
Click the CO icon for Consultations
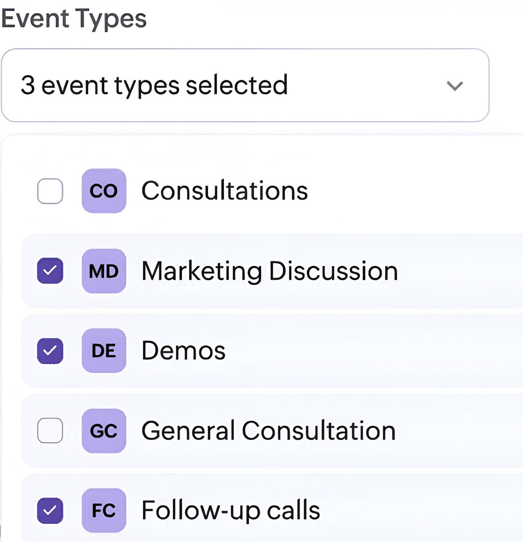click(x=104, y=191)
